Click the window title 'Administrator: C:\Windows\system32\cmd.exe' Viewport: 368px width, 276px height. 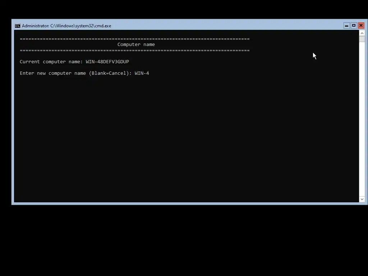(66, 26)
